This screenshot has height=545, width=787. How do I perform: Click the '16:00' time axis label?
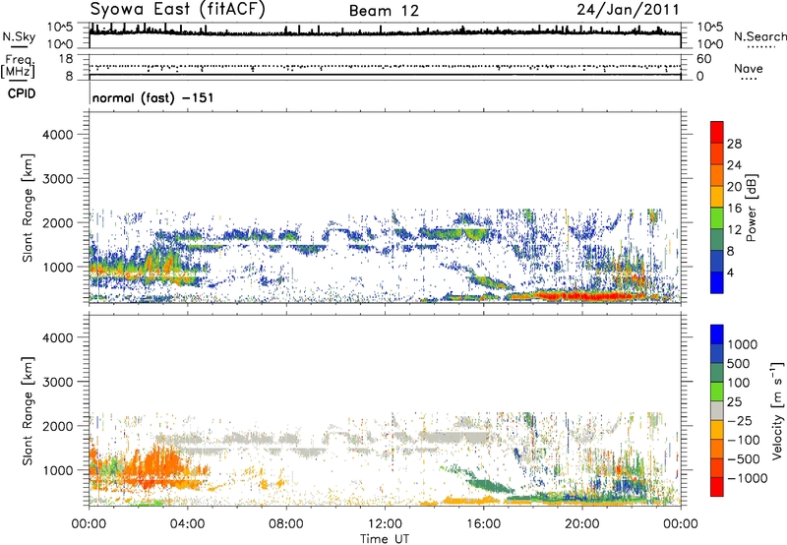point(483,524)
